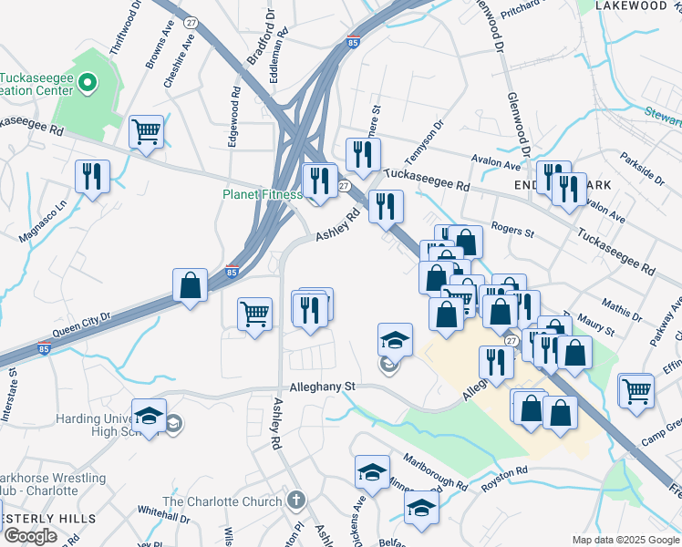Open the Tuckaseegee Recreation Center green pin
This screenshot has width=682, height=547.
click(x=88, y=83)
